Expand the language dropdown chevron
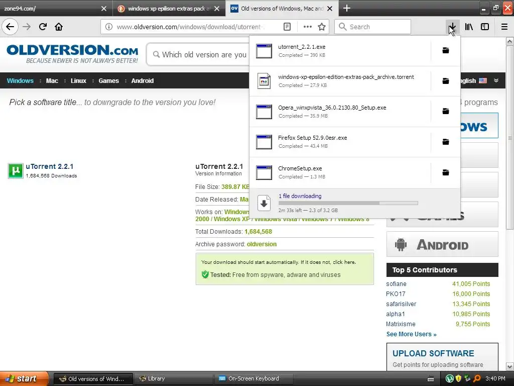The image size is (514, 386). (496, 80)
